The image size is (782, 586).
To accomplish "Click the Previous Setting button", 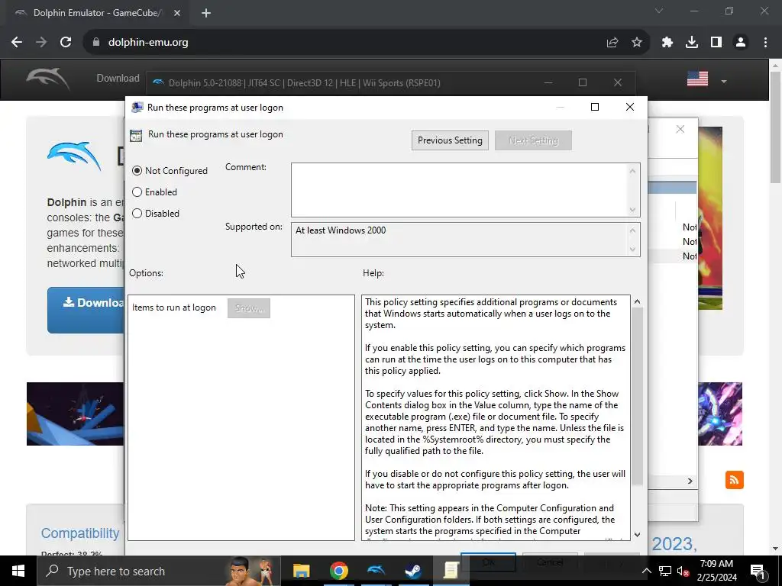I will click(x=450, y=140).
